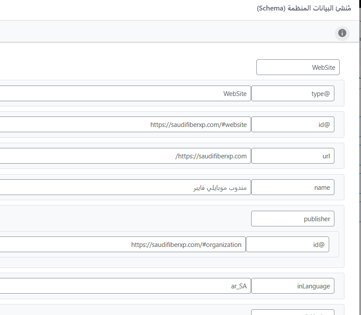Select the name key field
Screen dimensions: 361x315
293,187
